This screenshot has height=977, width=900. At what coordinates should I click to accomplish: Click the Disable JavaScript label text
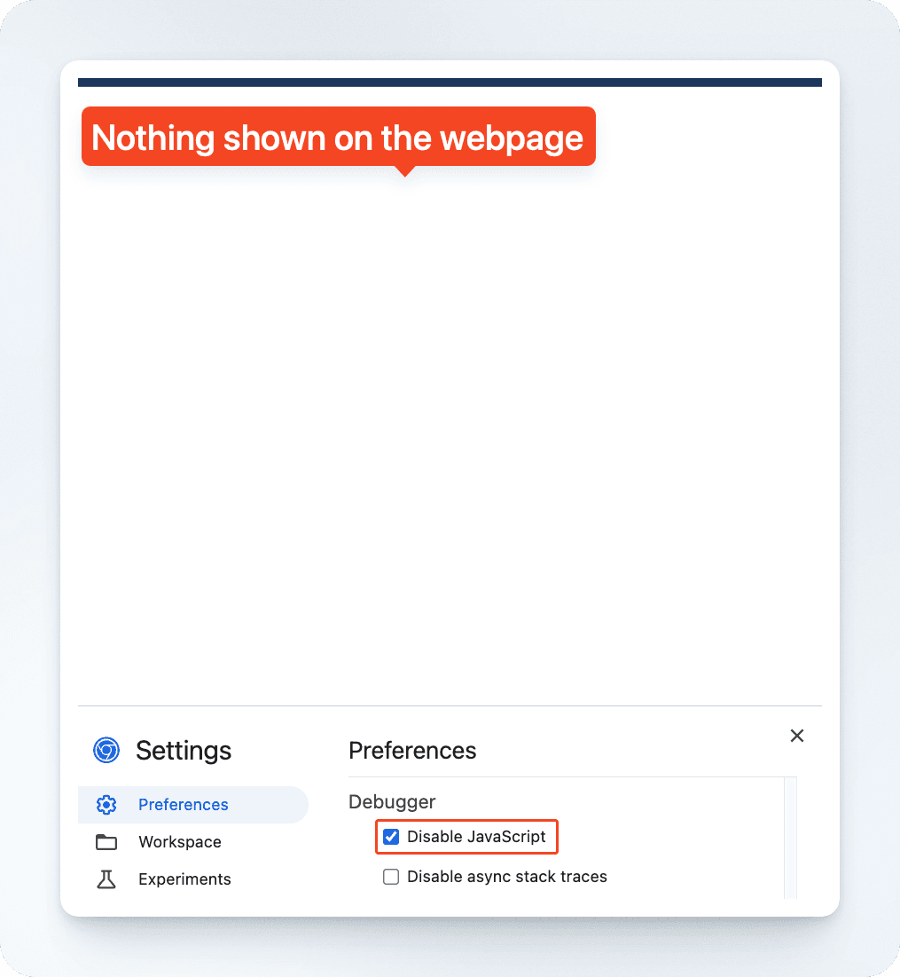[x=476, y=837]
